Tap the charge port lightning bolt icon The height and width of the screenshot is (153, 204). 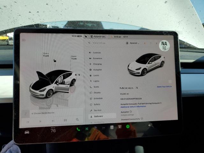79,75
